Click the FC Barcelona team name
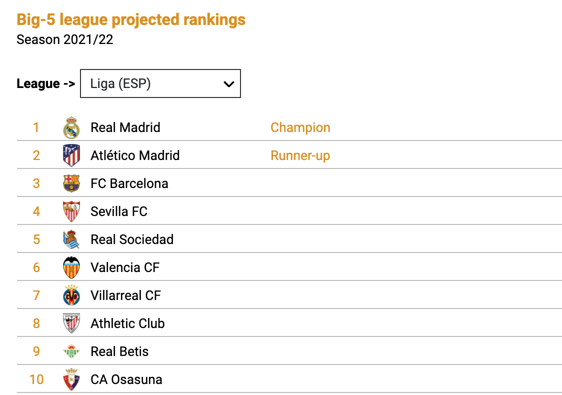The width and height of the screenshot is (562, 395). coord(129,183)
